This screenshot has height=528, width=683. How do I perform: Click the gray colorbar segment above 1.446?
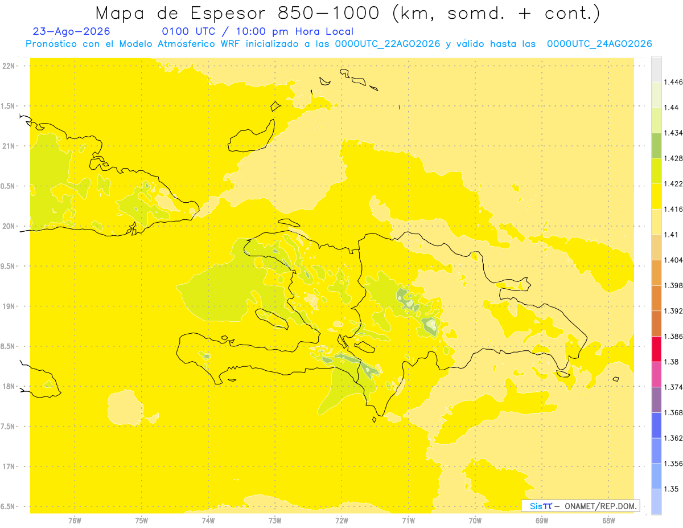pos(656,69)
